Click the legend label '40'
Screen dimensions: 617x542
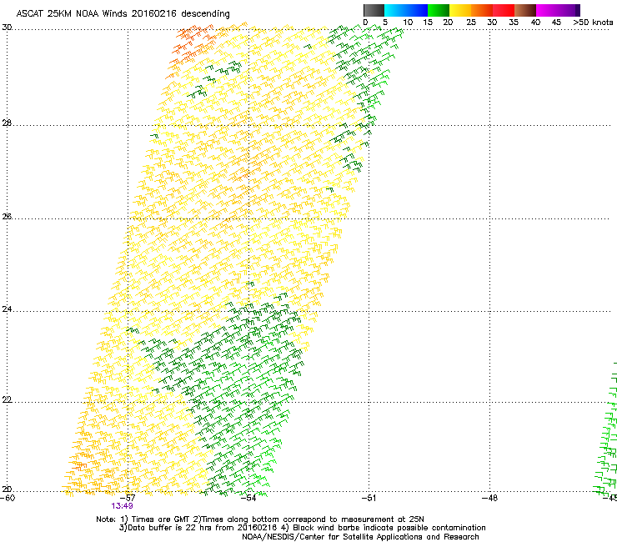(535, 23)
